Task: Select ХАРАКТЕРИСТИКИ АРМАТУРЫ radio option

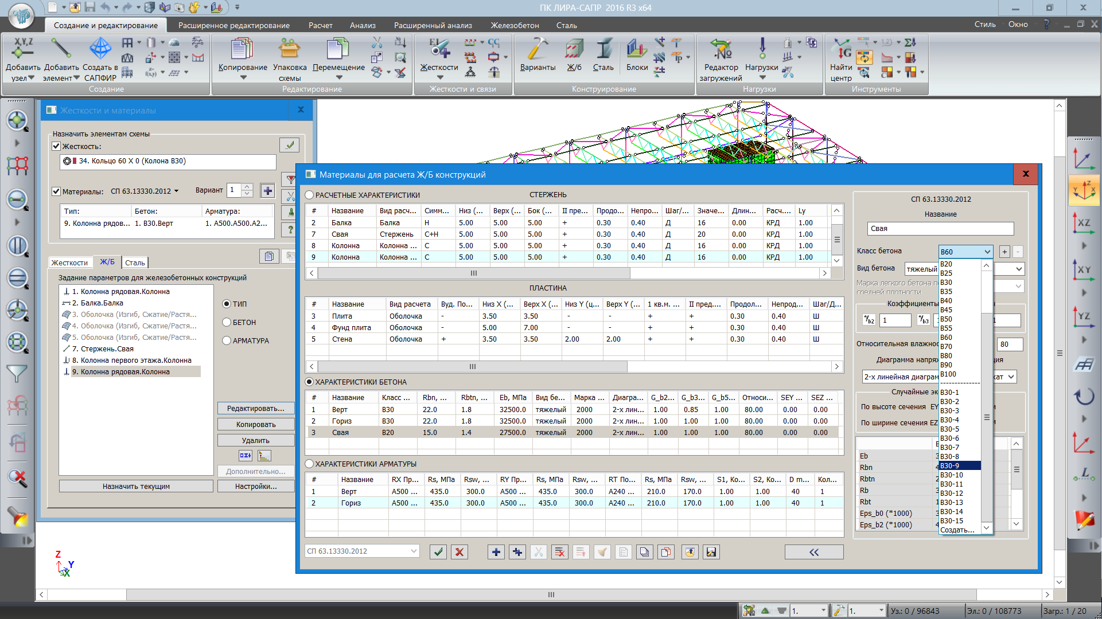Action: click(x=310, y=464)
